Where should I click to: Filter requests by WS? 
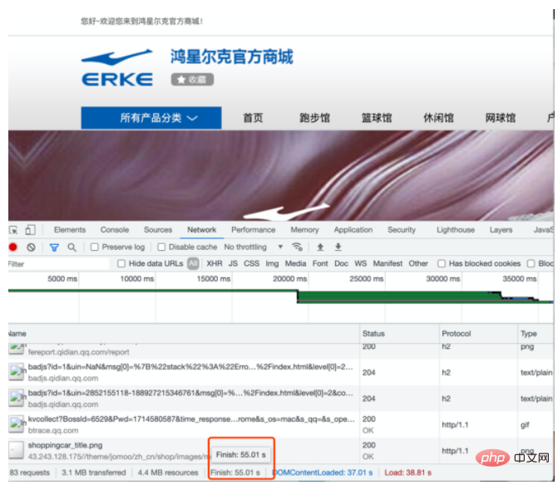pyautogui.click(x=360, y=263)
